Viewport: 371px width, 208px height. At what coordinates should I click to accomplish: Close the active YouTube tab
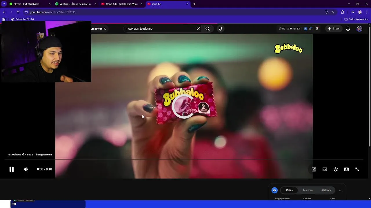click(188, 4)
